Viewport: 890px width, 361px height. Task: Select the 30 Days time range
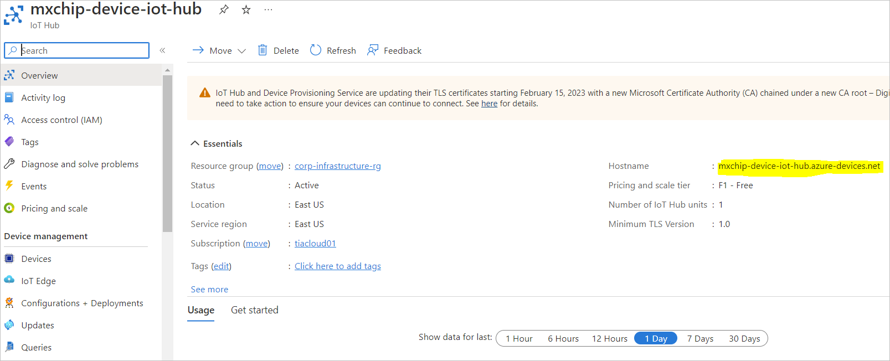click(744, 339)
